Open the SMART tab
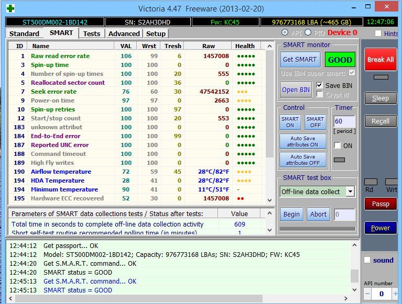This screenshot has width=402, height=304. pos(61,33)
